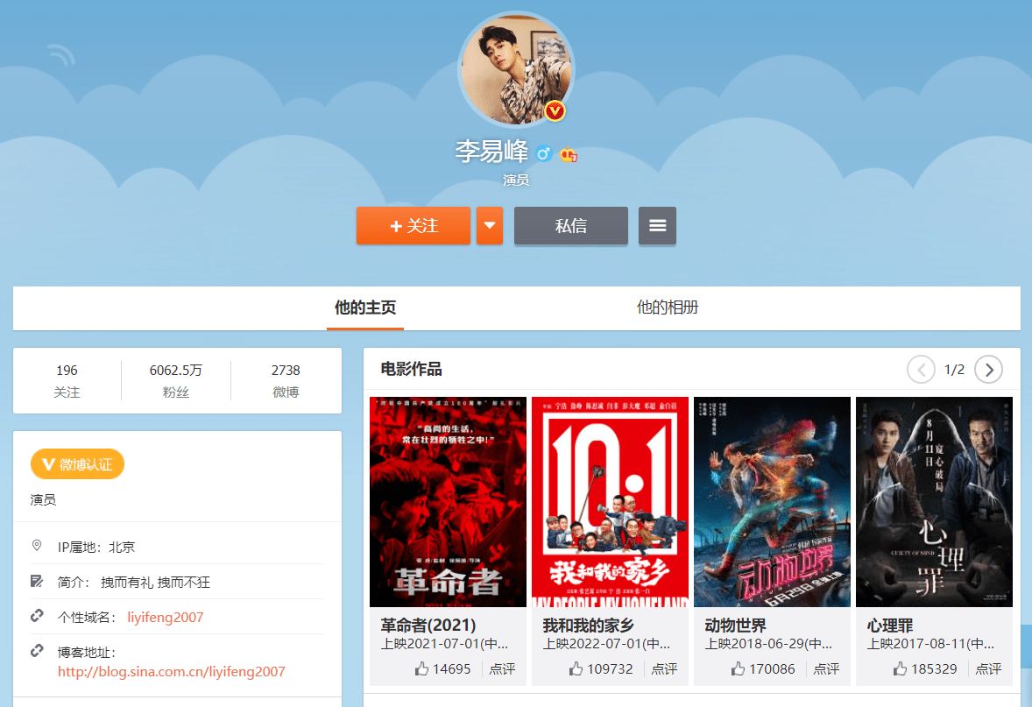Open the follow options dropdown arrow
1032x707 pixels.
pyautogui.click(x=490, y=226)
